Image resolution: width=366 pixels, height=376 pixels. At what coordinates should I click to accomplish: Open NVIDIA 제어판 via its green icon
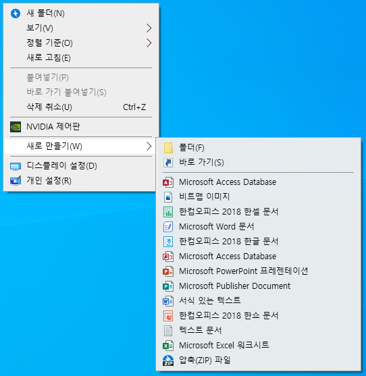(16, 127)
